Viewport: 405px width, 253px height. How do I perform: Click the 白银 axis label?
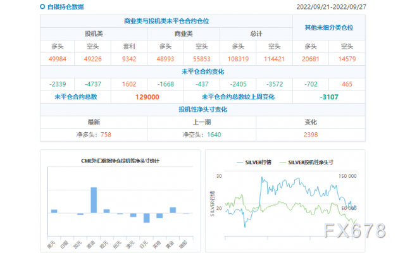(x=65, y=244)
